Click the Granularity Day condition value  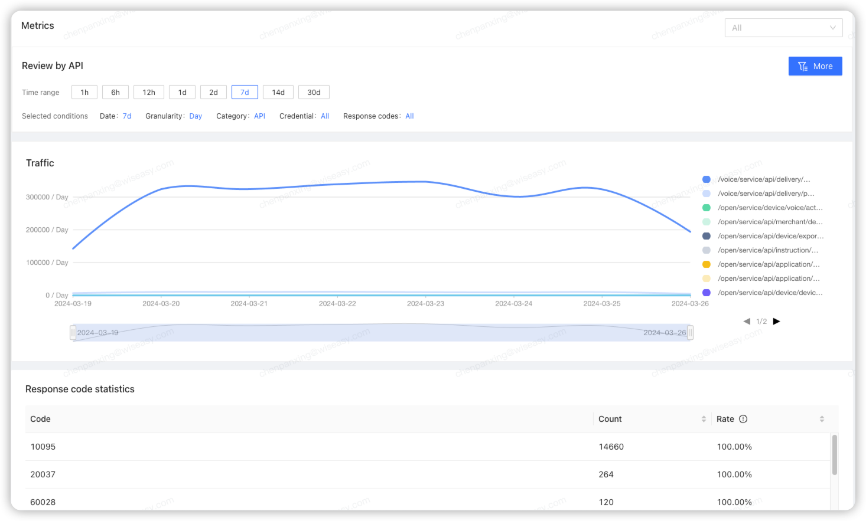[x=196, y=116]
